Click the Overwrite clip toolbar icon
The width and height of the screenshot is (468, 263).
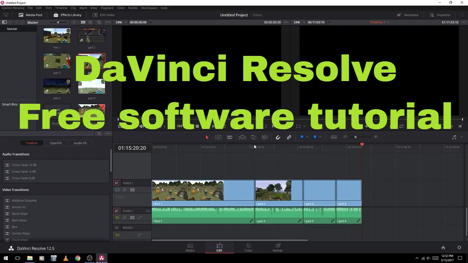253,137
